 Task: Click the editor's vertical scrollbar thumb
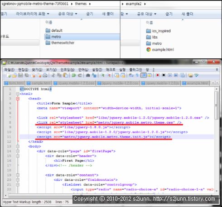tap(216, 105)
